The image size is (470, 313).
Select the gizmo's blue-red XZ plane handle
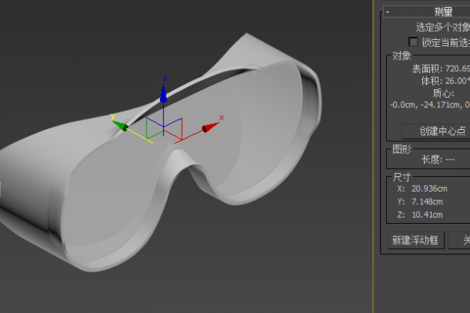[174, 128]
